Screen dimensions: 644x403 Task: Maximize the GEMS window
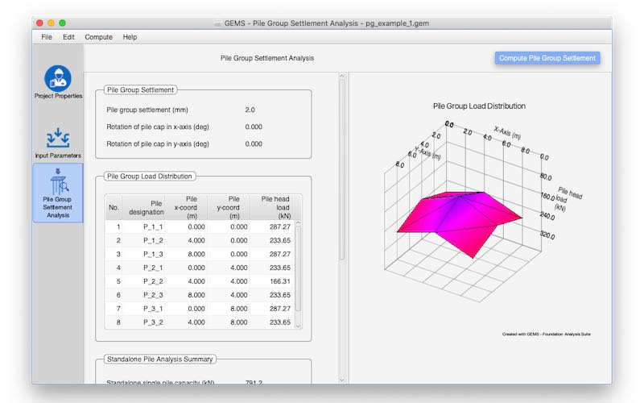click(63, 23)
